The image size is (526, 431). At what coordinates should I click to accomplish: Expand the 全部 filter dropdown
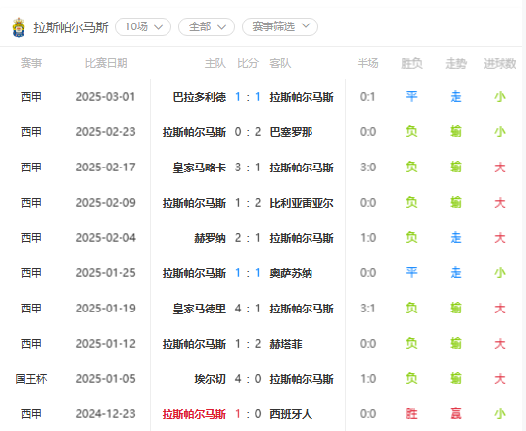click(207, 26)
